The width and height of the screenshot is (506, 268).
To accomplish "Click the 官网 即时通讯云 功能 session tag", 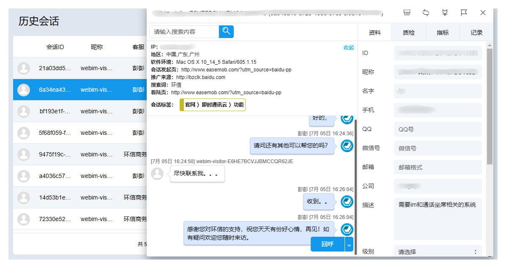I will point(213,105).
